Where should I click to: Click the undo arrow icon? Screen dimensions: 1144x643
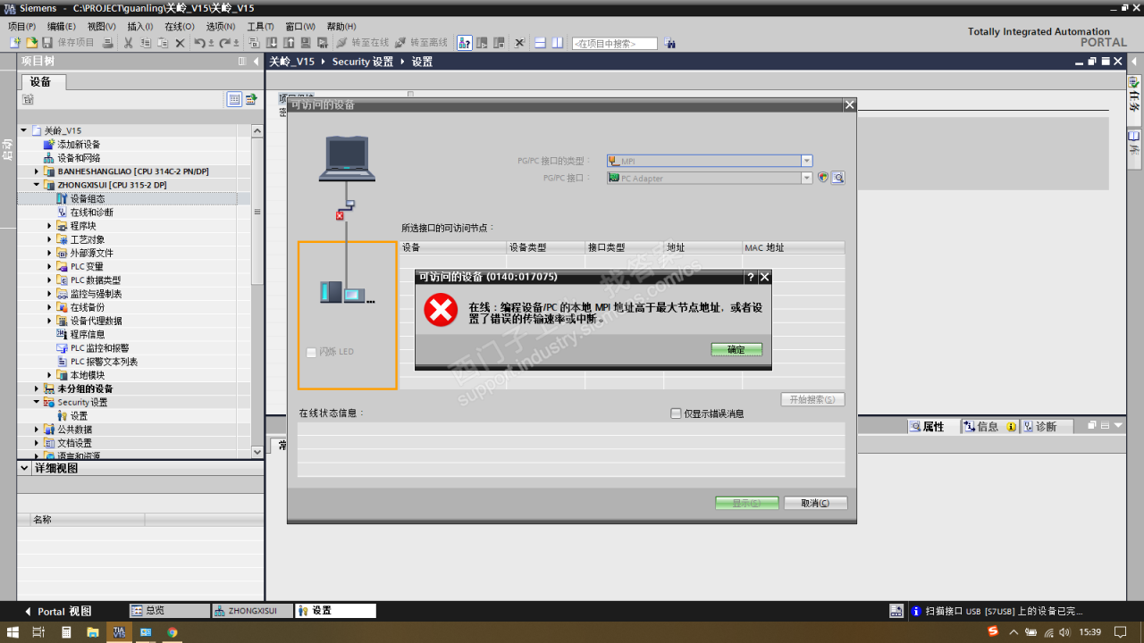point(200,43)
